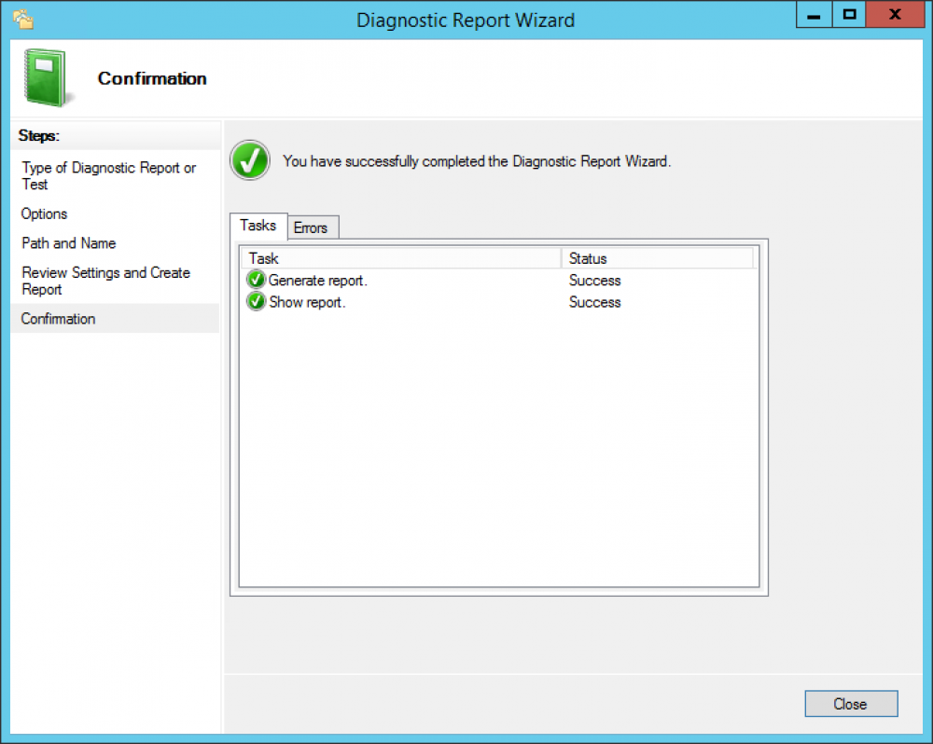
Task: Close the wizard using the red X
Action: coord(894,16)
